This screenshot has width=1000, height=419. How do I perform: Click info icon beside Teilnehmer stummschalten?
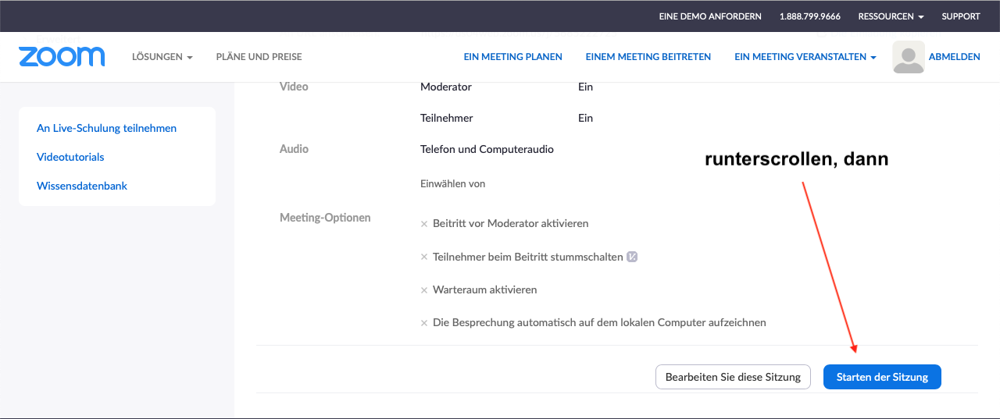coord(633,257)
